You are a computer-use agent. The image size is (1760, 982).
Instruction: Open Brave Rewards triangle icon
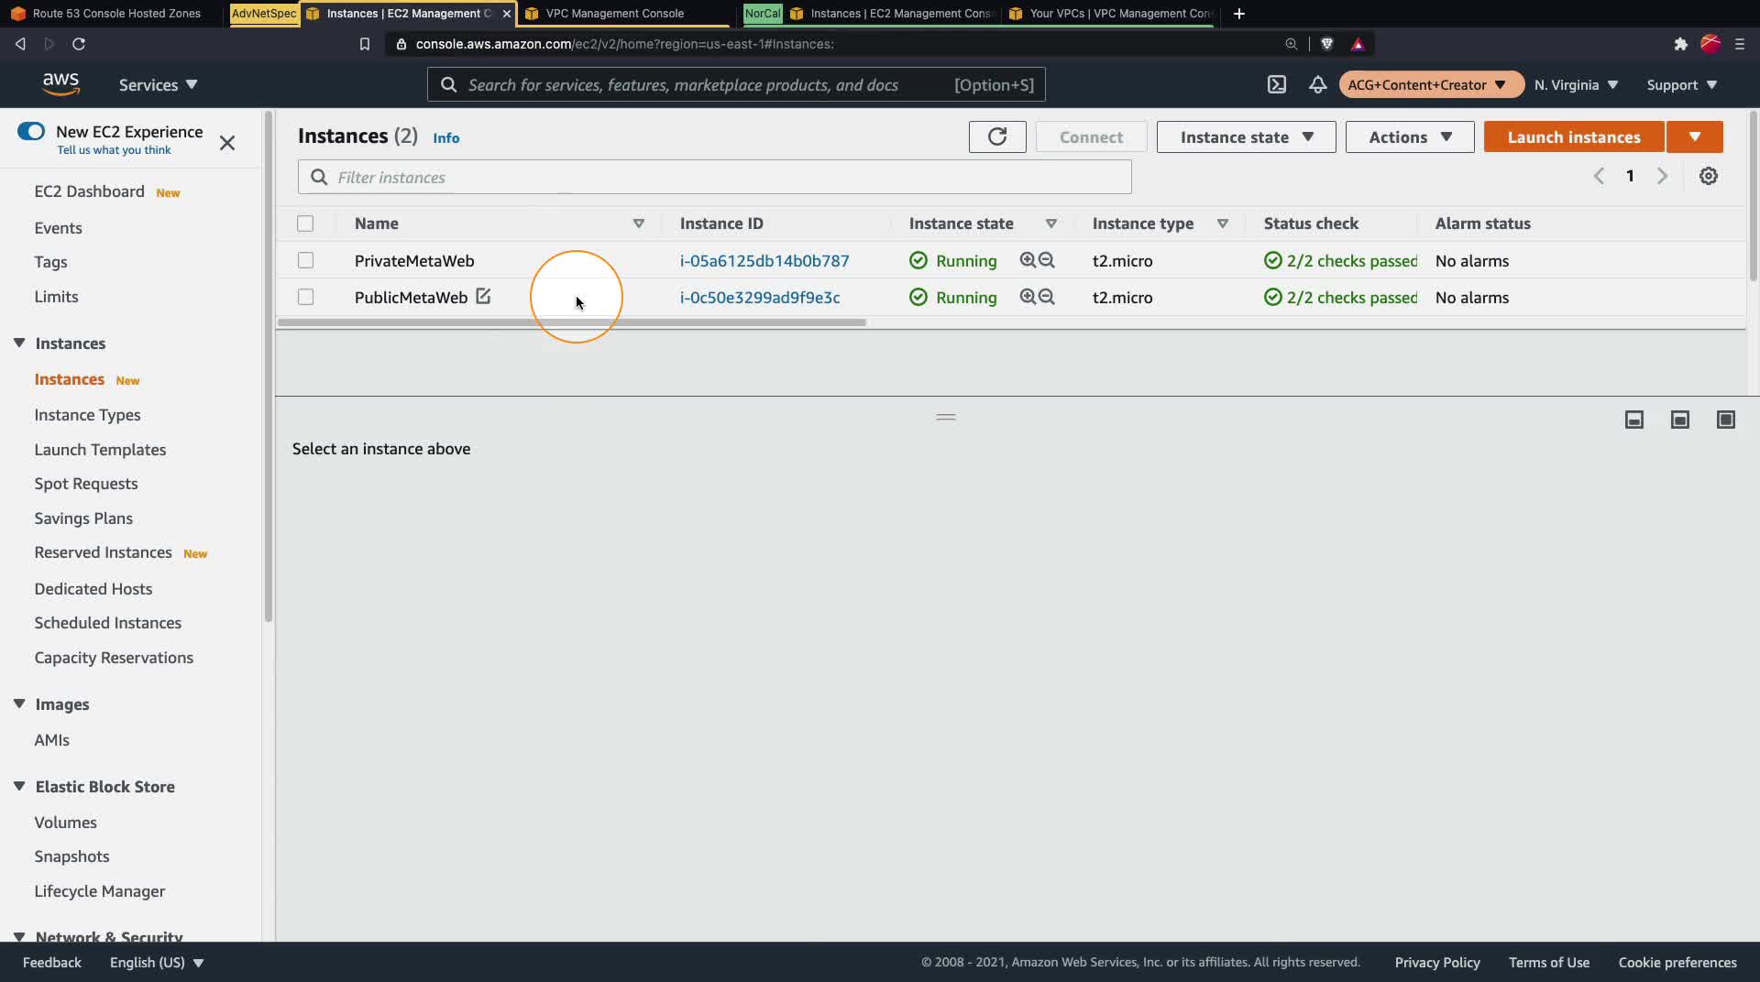click(x=1358, y=44)
